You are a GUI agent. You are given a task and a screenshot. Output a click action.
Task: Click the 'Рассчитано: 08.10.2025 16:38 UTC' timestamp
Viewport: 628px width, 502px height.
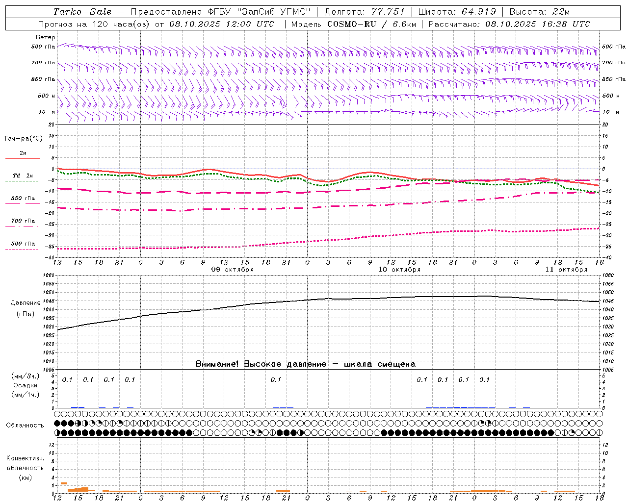point(510,24)
